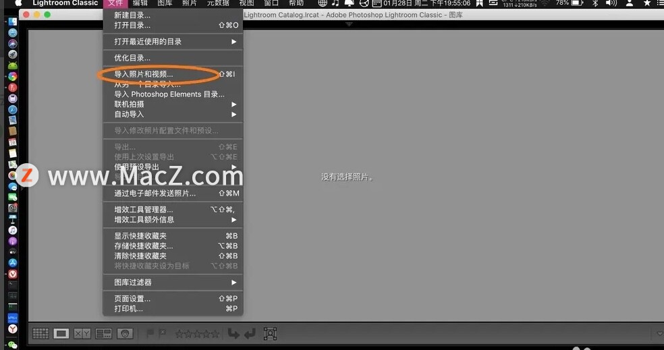Launch the Android app in the dock
The height and width of the screenshot is (350, 664).
tap(13, 65)
